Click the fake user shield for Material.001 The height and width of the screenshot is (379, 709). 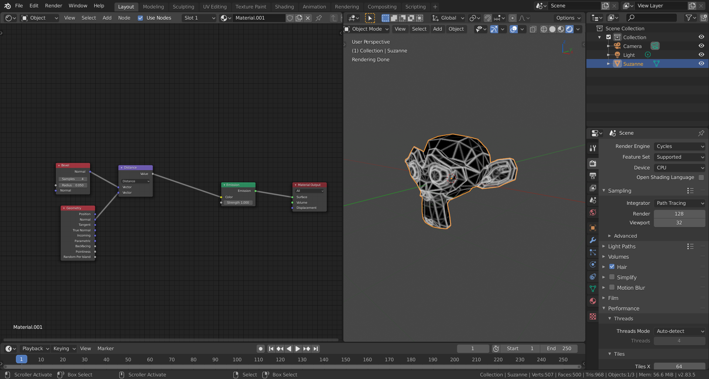pyautogui.click(x=290, y=18)
